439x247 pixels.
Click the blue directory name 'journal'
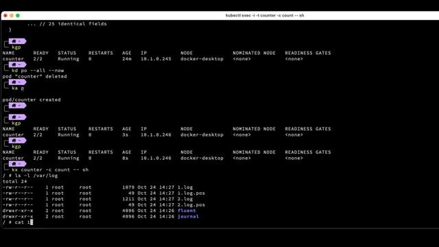pyautogui.click(x=188, y=217)
